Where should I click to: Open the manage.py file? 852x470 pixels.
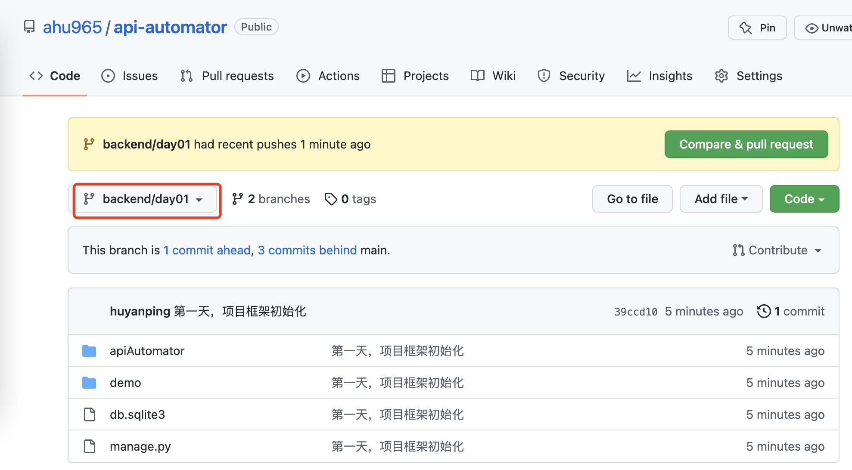[x=140, y=446]
